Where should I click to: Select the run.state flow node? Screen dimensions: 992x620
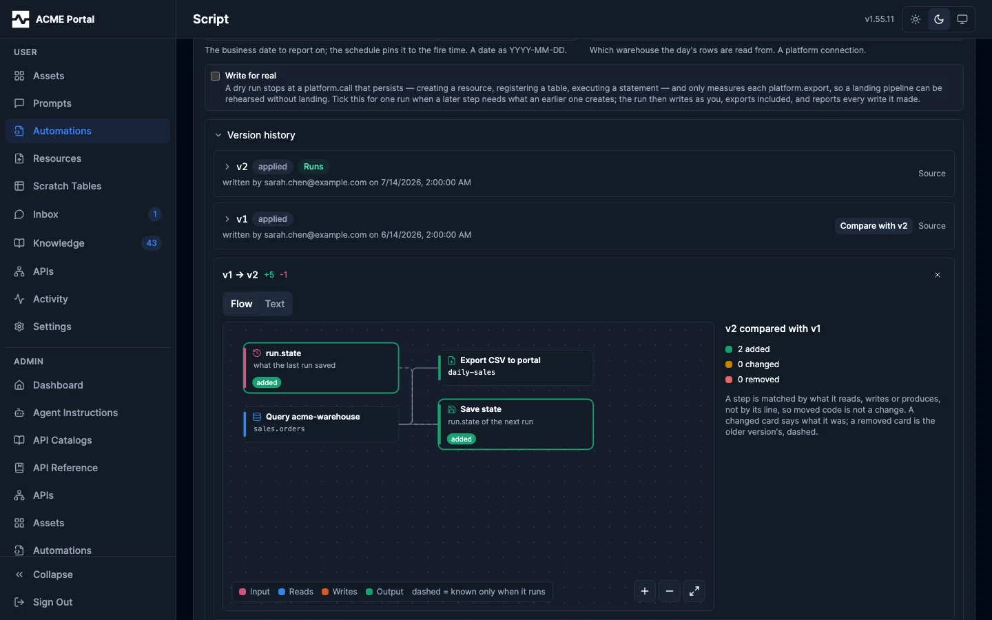(x=321, y=368)
